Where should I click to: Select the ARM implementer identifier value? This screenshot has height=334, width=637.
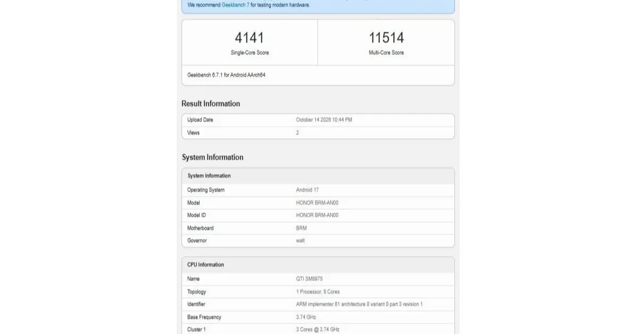359,304
